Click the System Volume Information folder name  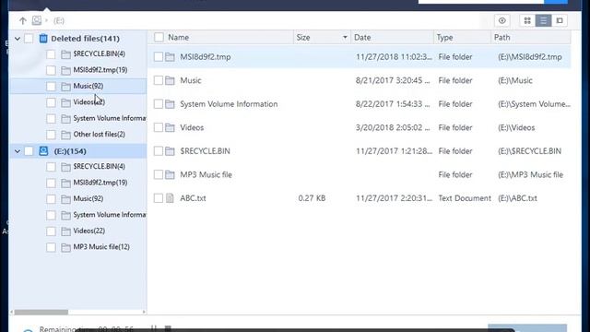tap(229, 104)
